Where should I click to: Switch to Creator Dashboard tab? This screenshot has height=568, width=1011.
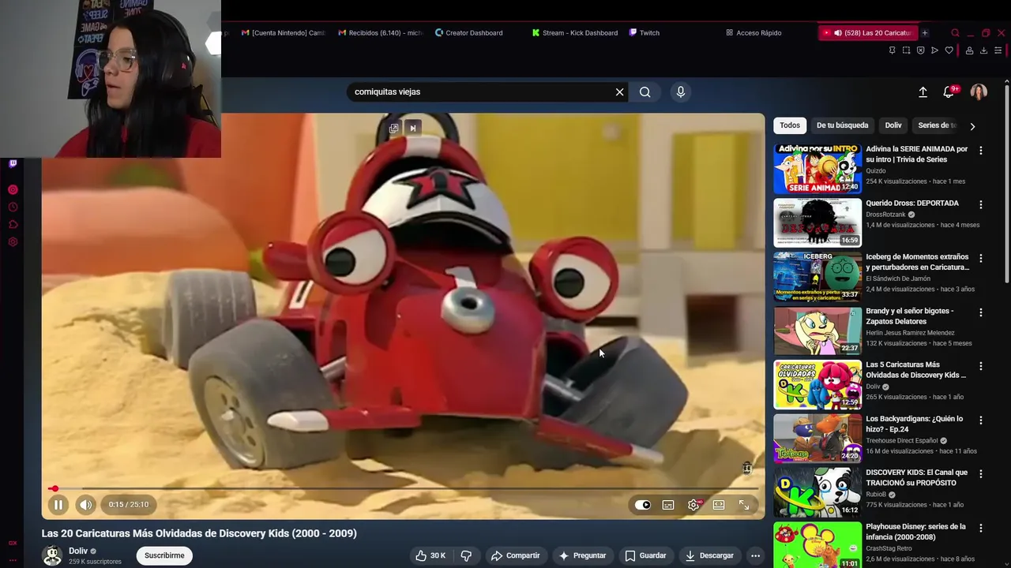pyautogui.click(x=469, y=33)
